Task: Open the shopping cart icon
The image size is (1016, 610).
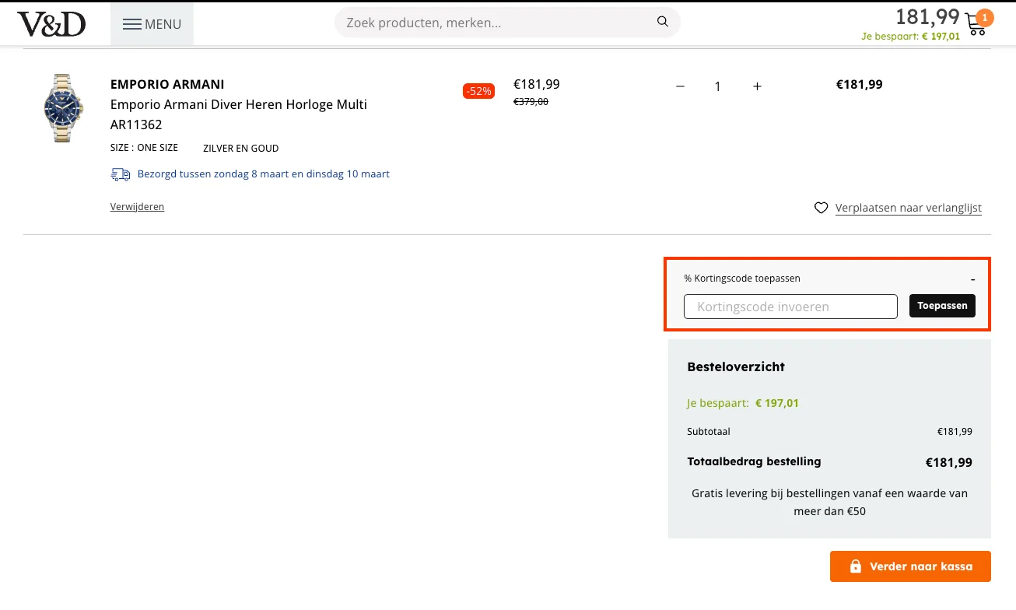Action: click(975, 26)
